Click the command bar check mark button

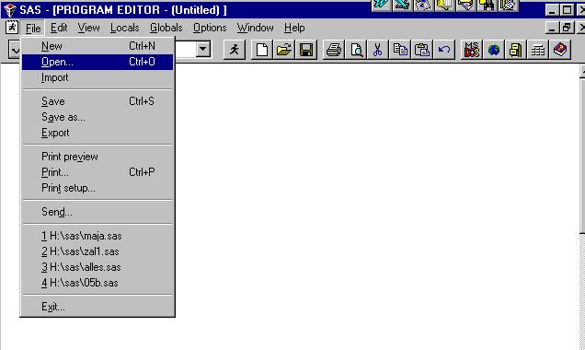click(15, 50)
